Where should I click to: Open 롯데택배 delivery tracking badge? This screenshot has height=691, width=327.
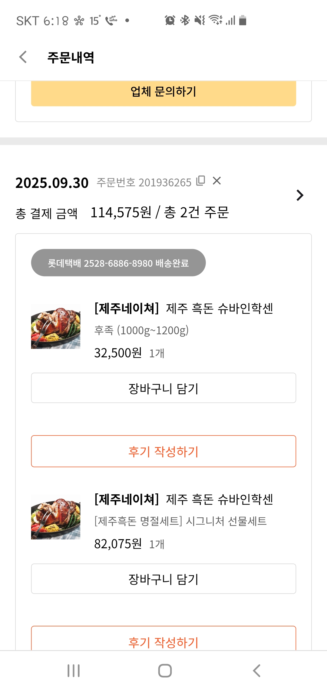pyautogui.click(x=118, y=263)
